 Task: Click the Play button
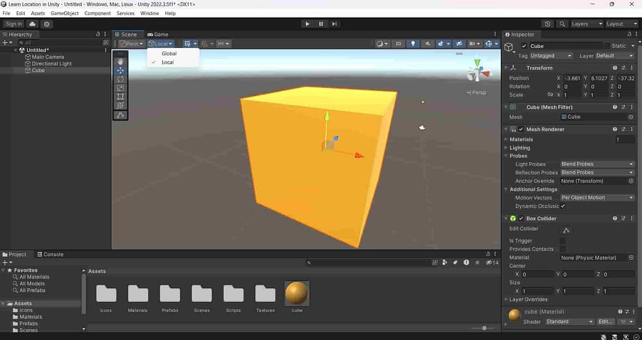[x=308, y=24]
